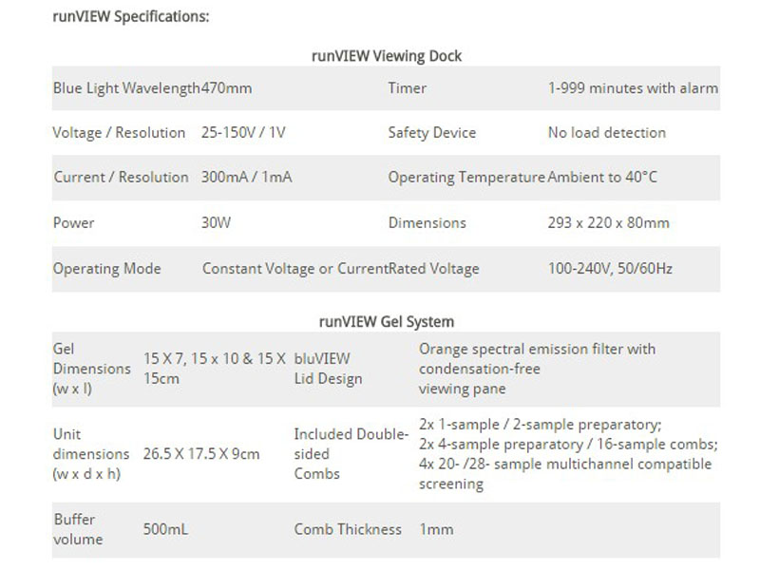Click the Blue Light Wavelength label

(x=126, y=88)
